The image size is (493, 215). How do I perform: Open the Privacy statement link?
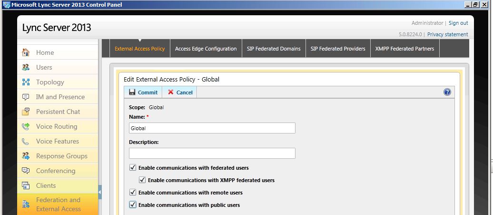click(x=448, y=34)
